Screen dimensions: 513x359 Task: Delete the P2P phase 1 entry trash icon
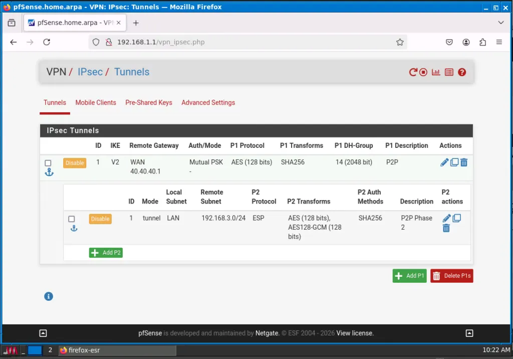463,162
